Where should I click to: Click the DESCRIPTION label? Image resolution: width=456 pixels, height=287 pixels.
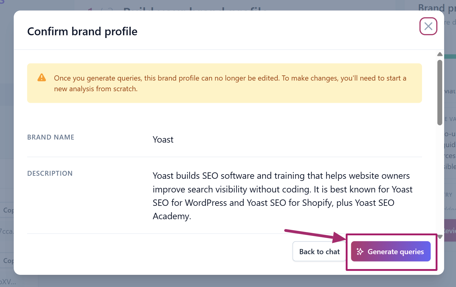(x=50, y=173)
